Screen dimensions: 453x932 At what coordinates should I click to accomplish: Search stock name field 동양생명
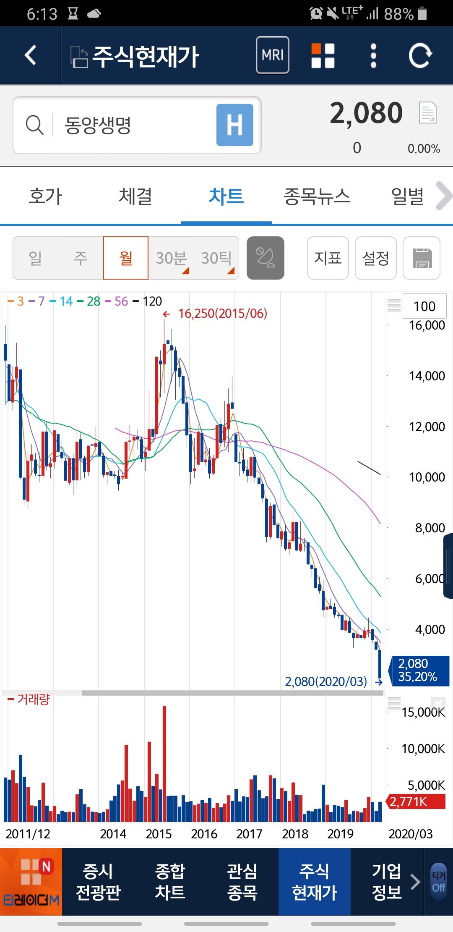(137, 125)
